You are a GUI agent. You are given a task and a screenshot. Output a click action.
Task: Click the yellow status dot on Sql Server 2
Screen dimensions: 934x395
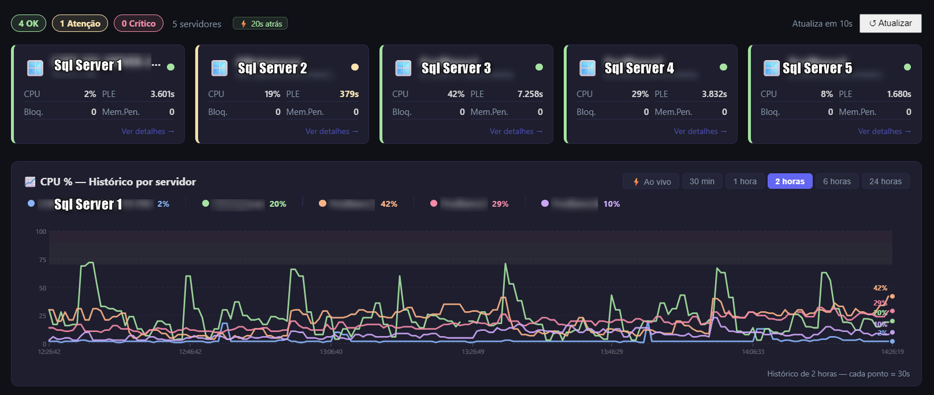coord(355,67)
